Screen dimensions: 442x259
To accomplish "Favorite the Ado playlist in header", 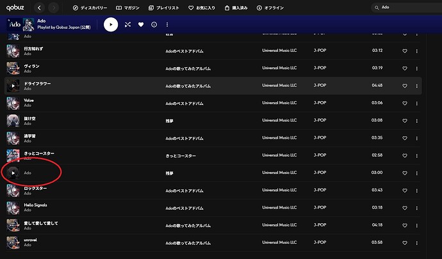I will click(141, 24).
